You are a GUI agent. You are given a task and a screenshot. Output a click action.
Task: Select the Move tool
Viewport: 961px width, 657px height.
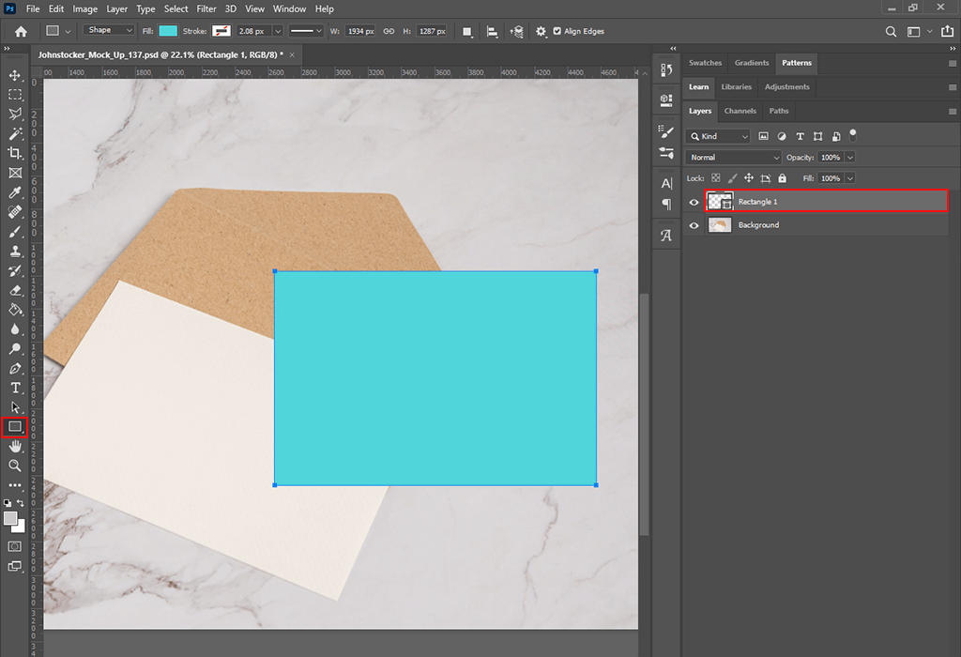(x=15, y=75)
